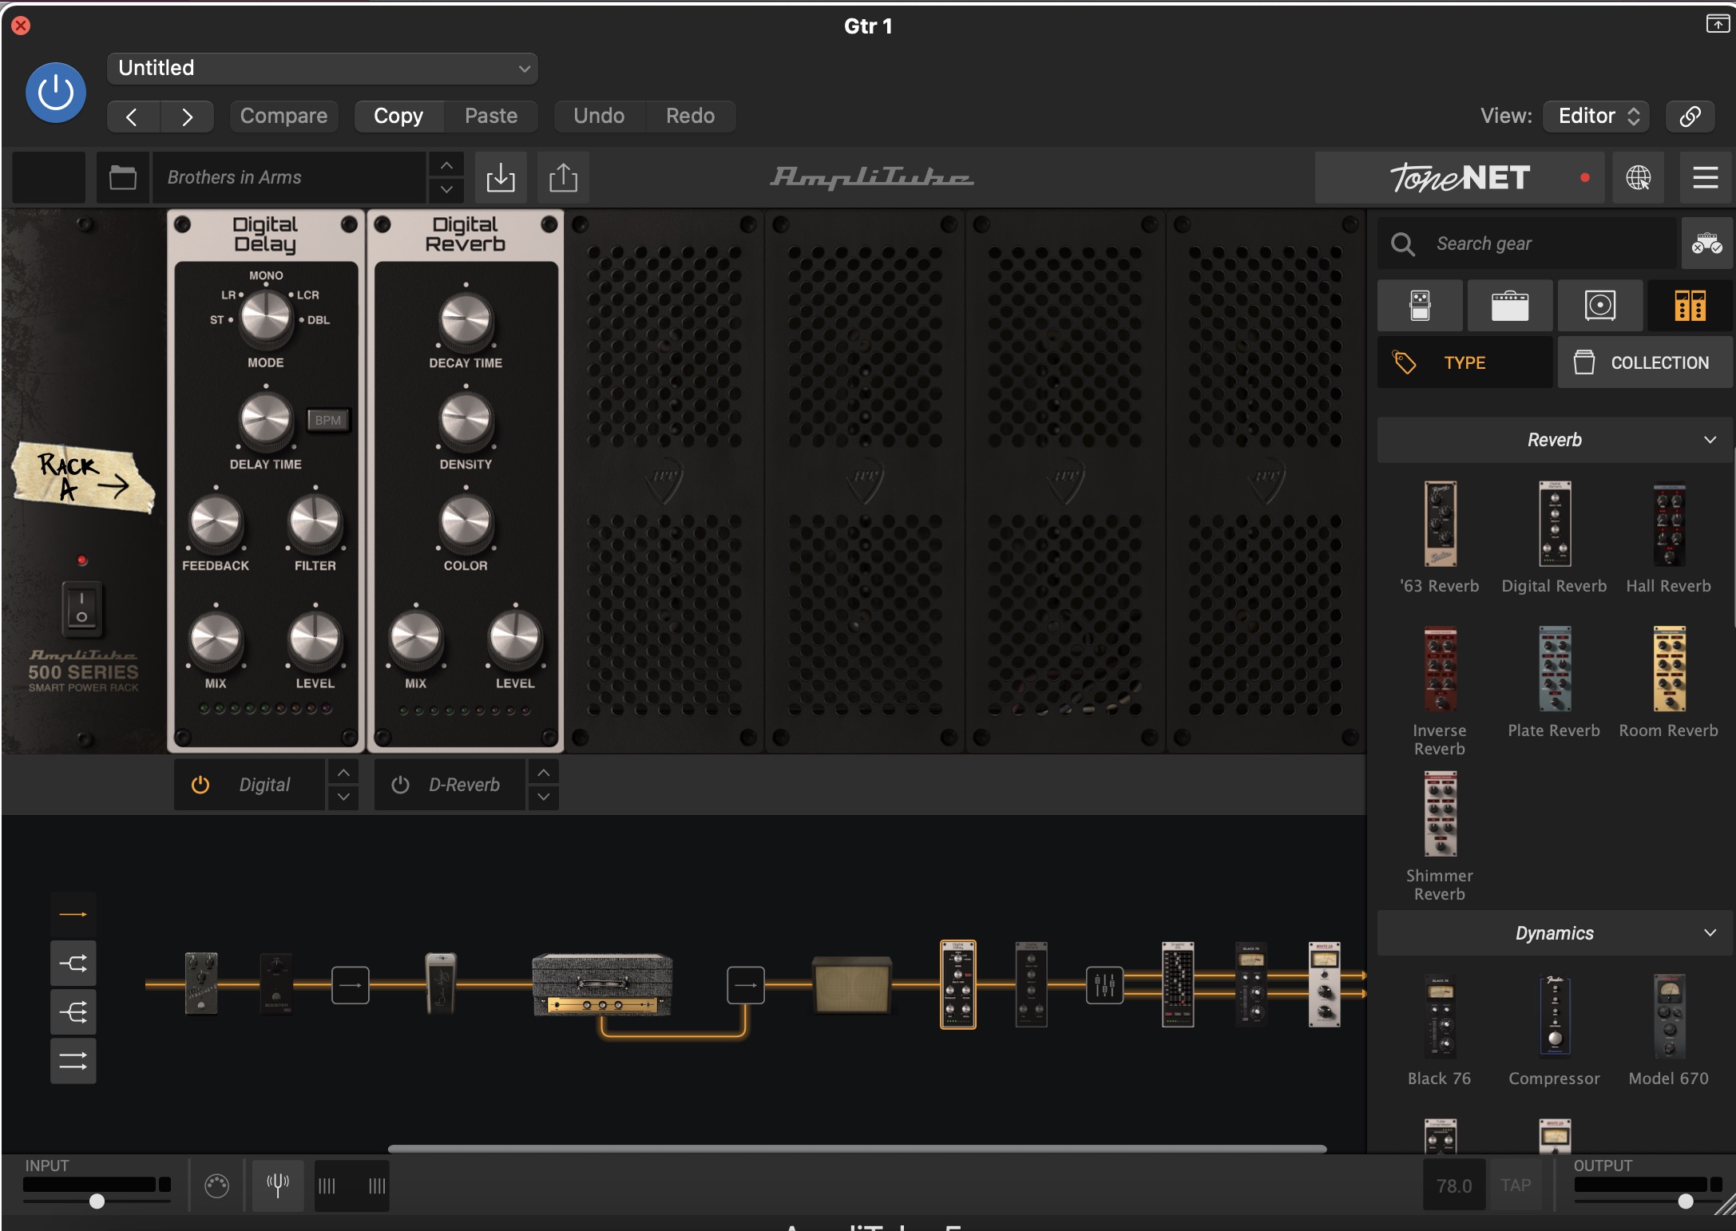Click the Redo button
This screenshot has width=1736, height=1231.
point(690,116)
